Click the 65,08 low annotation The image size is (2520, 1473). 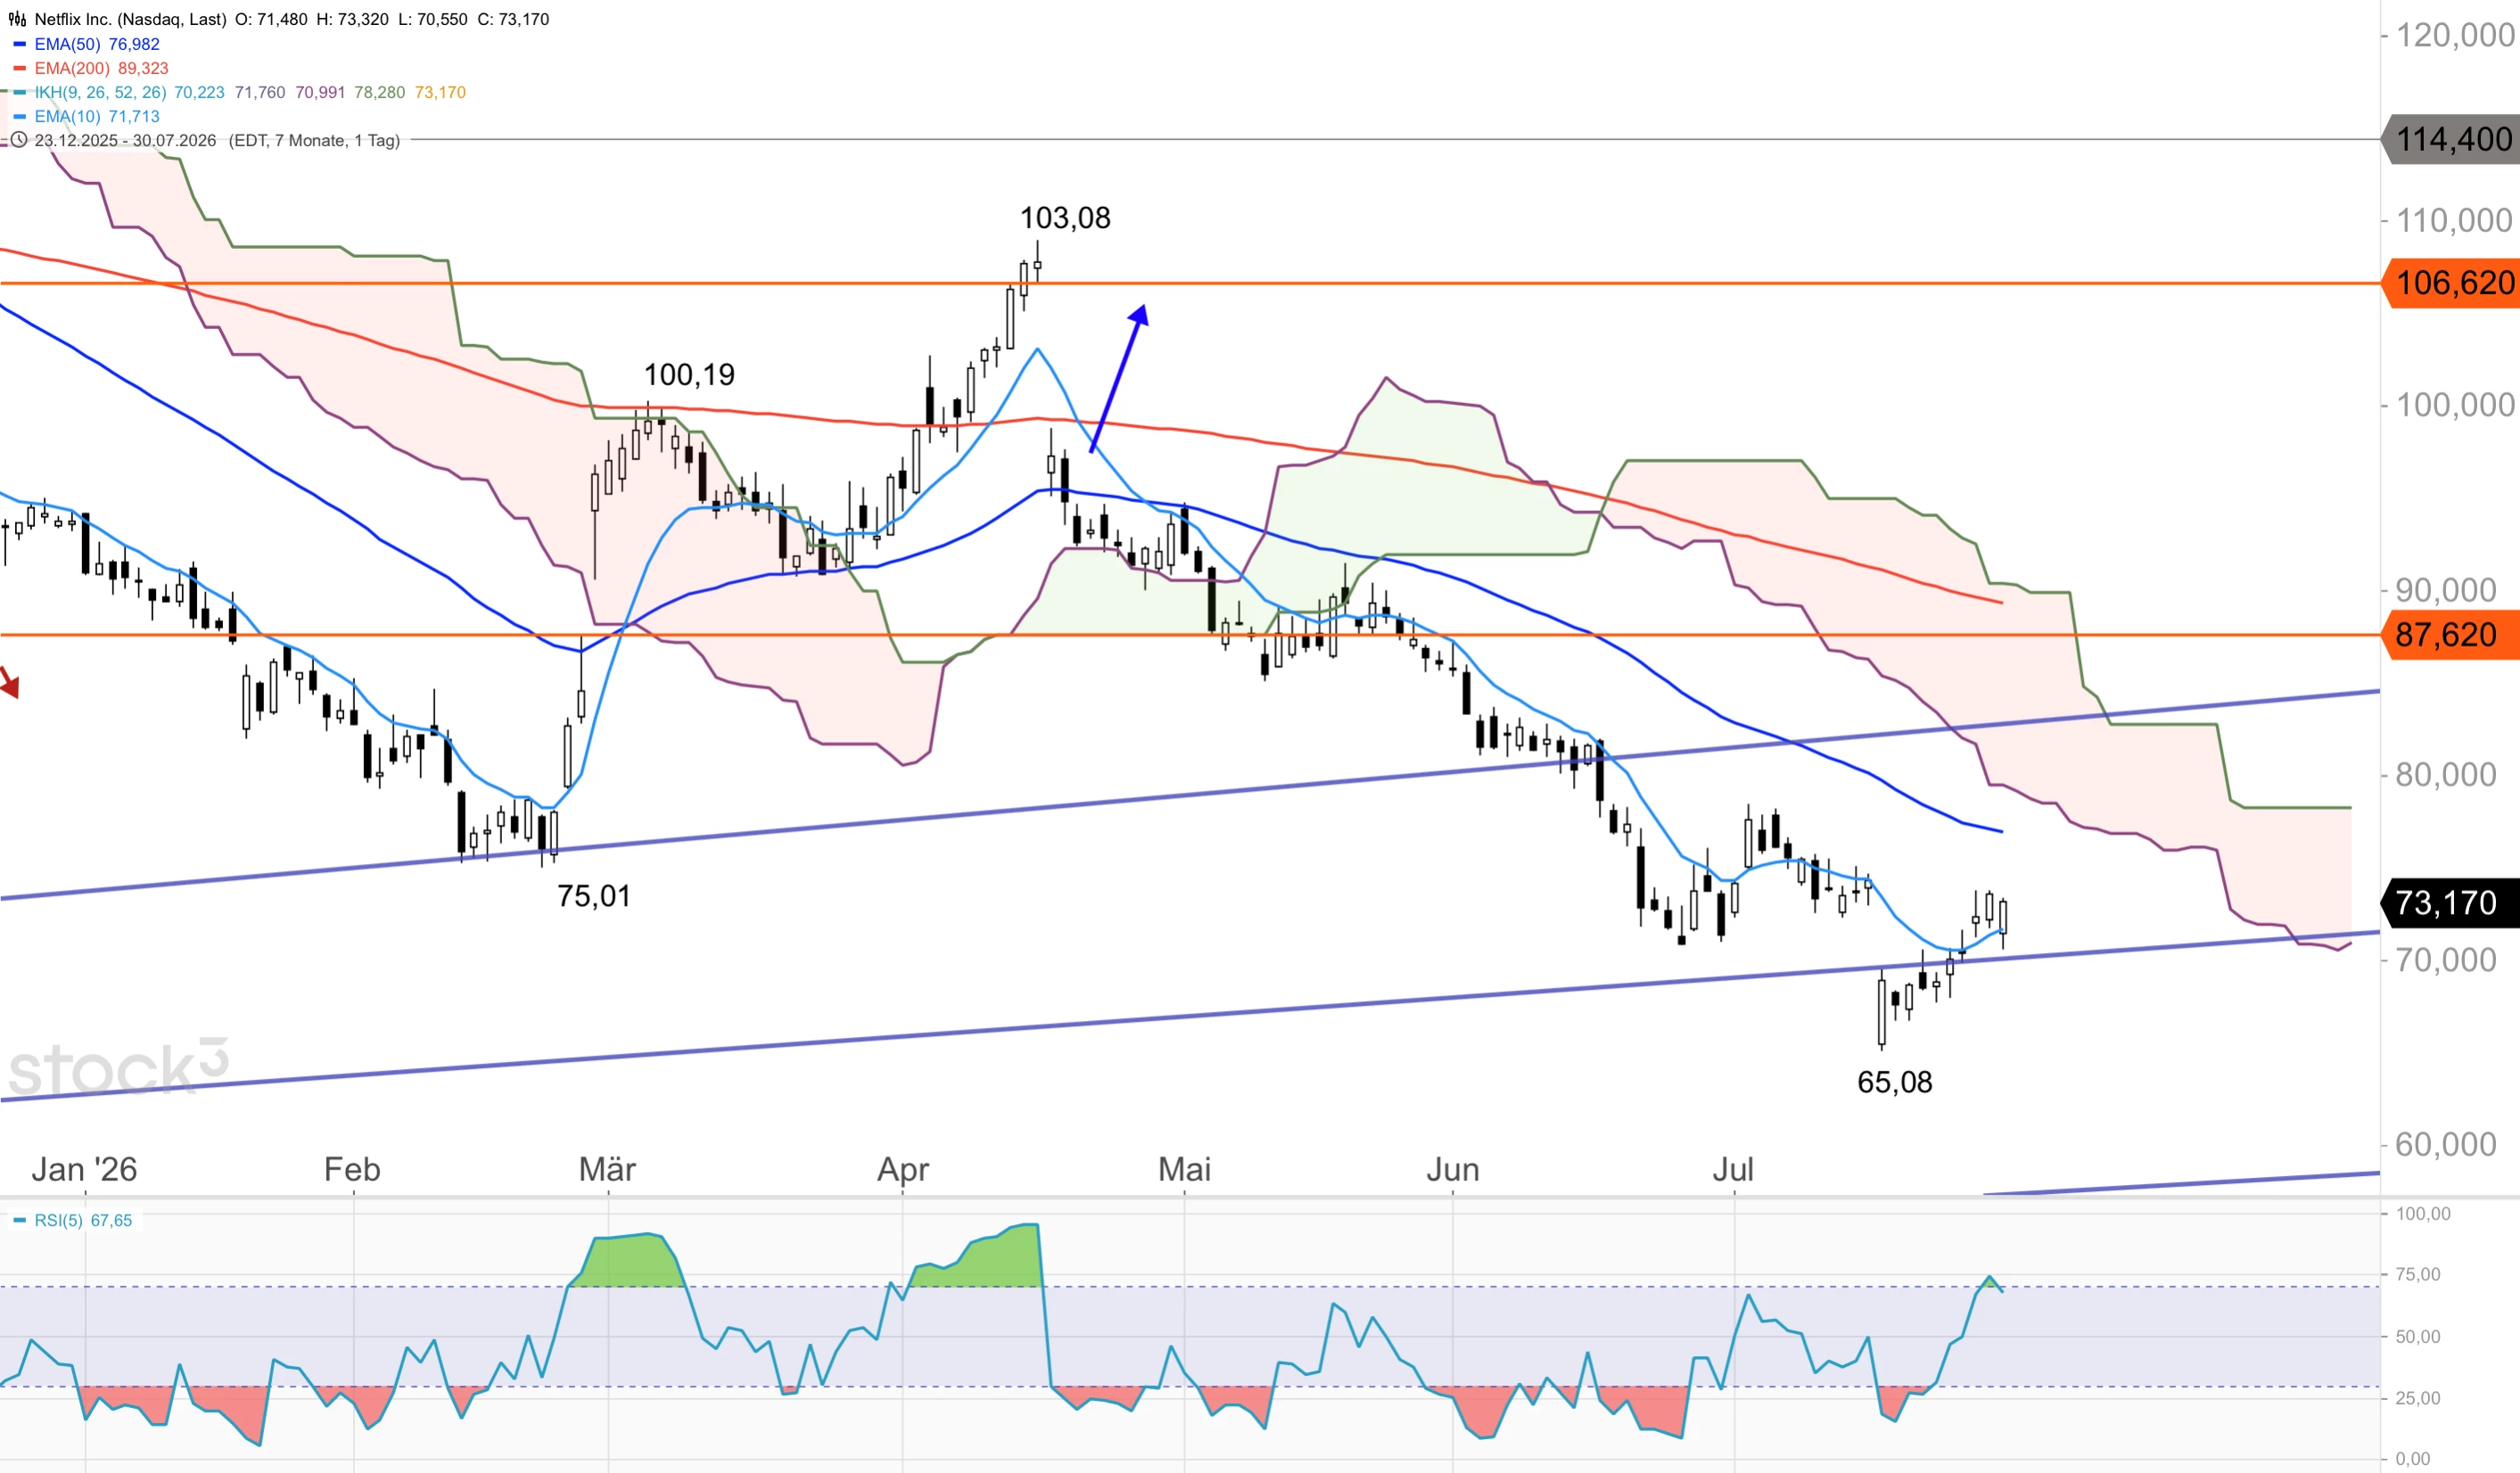coord(1895,1082)
